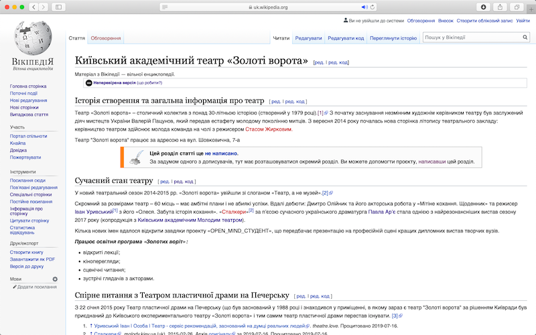
Task: Click не написано link in notice box
Action: 221,153
